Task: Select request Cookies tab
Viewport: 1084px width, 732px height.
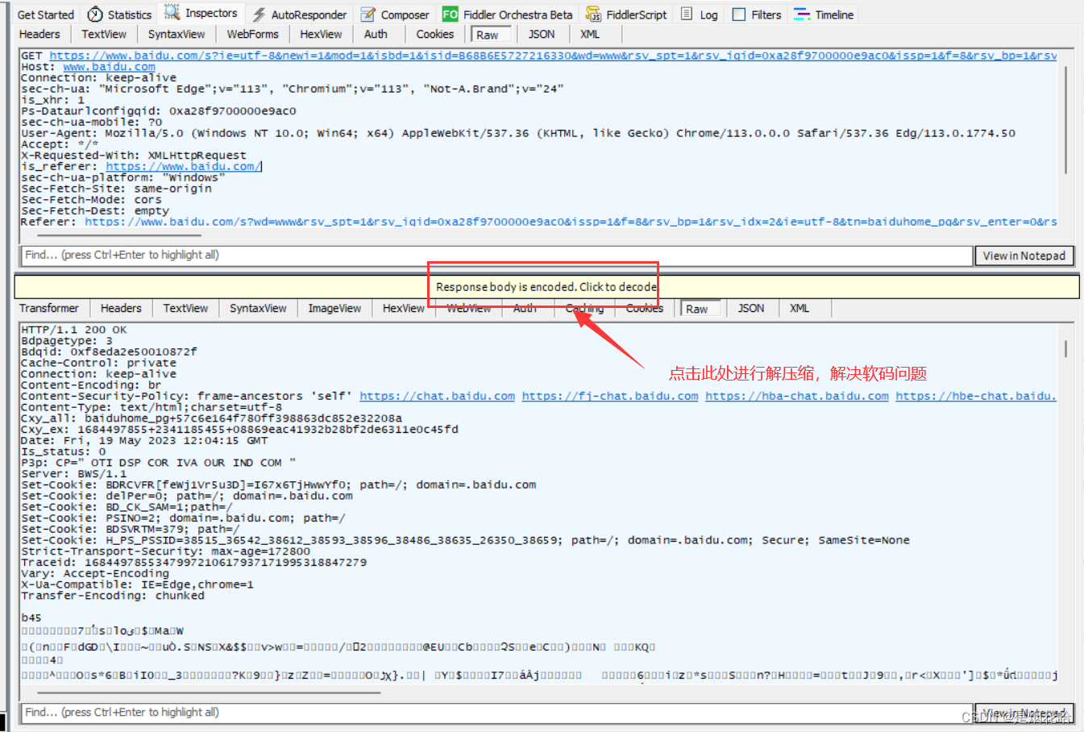Action: [x=435, y=34]
